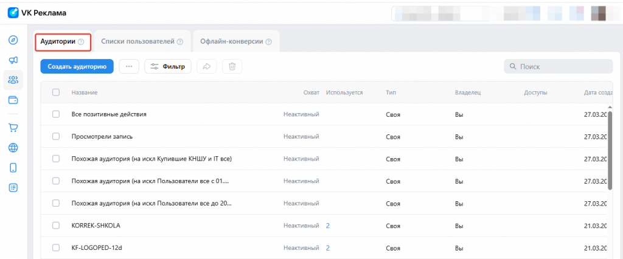Open the KF-LOGOPED-12d audience

click(97, 248)
